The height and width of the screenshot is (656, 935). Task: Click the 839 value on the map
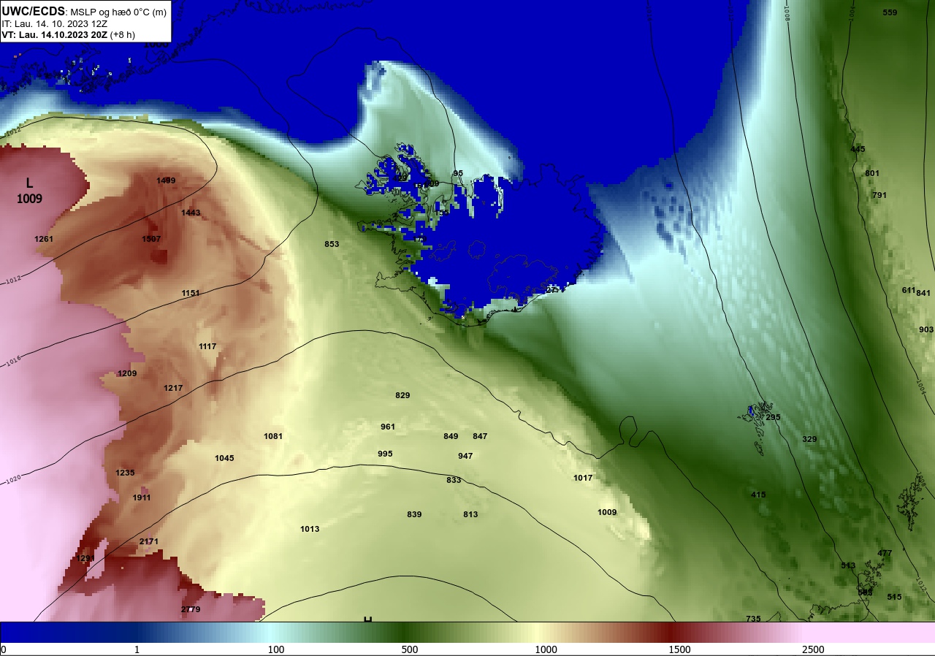click(414, 514)
